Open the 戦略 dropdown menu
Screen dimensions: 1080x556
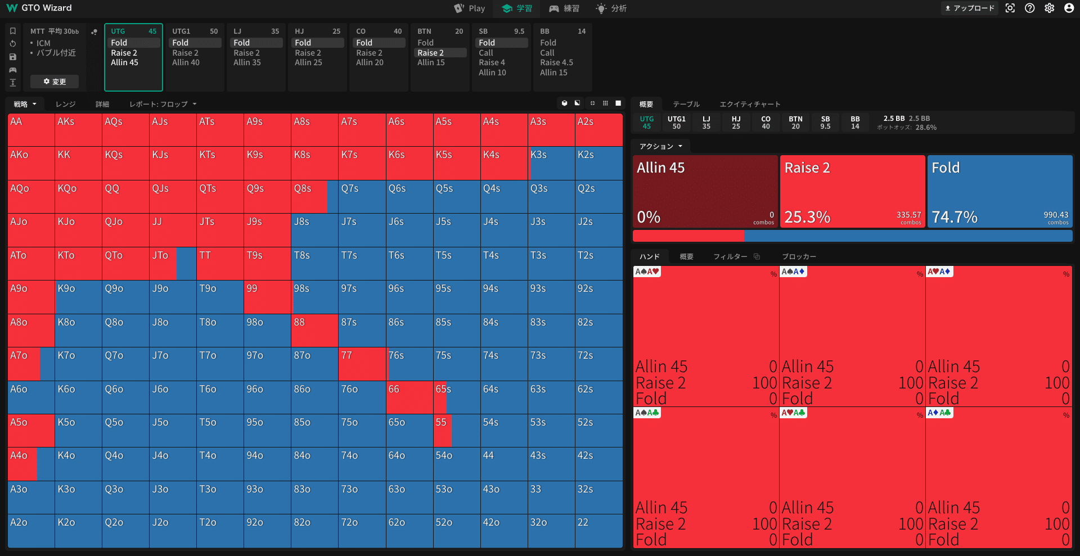pos(25,104)
